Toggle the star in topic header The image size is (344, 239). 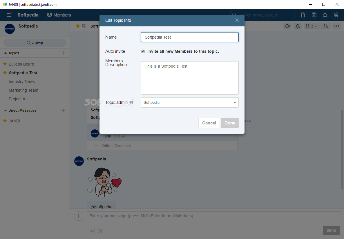pos(78,26)
